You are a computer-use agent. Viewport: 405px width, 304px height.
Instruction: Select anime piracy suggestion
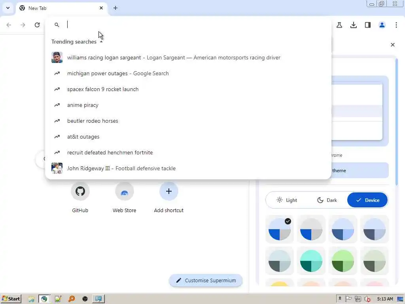coord(188,105)
